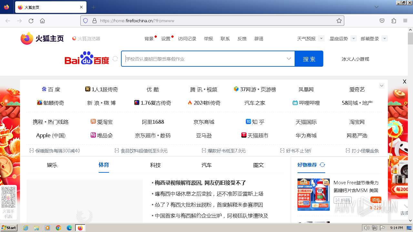Screen dimensions: 413x232
Task: Open search suggestions dropdown arrow
Action: (289, 59)
